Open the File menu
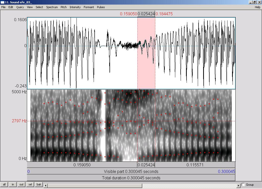The image size is (262, 189). click(x=3, y=7)
